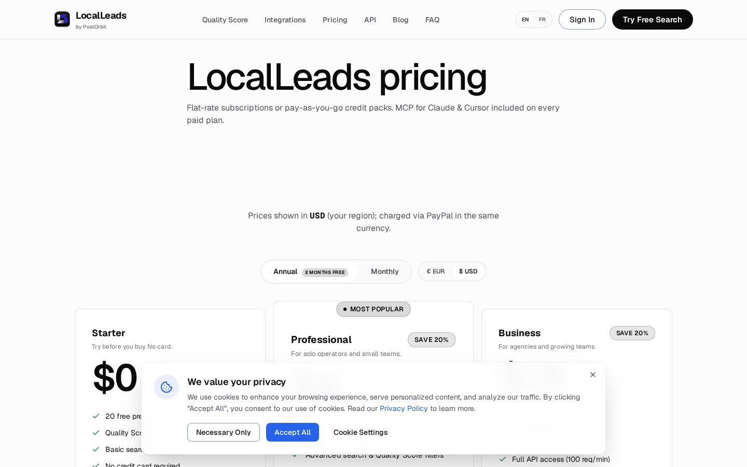The height and width of the screenshot is (467, 747).
Task: Select Monthly billing option
Action: [x=385, y=271]
